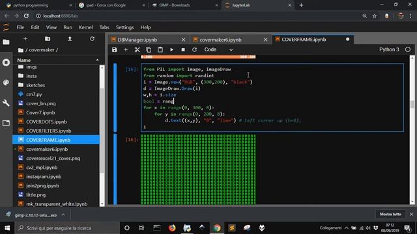Image resolution: width=417 pixels, height=234 pixels.
Task: Switch kernel via Python 3 label
Action: point(389,49)
